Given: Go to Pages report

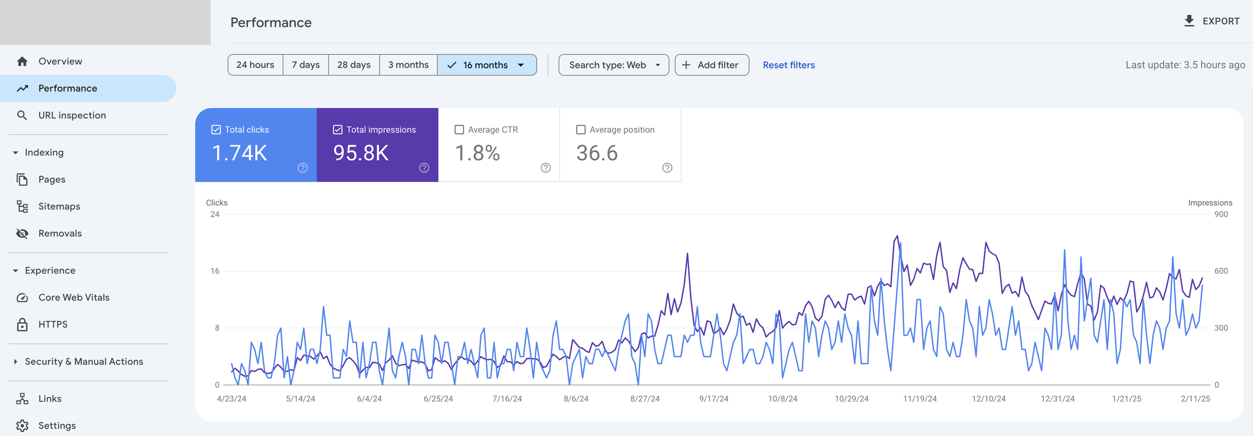Looking at the screenshot, I should (x=88, y=179).
